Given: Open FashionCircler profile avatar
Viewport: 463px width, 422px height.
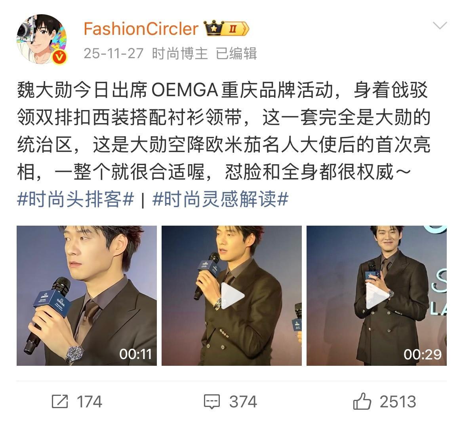Looking at the screenshot, I should pyautogui.click(x=42, y=39).
